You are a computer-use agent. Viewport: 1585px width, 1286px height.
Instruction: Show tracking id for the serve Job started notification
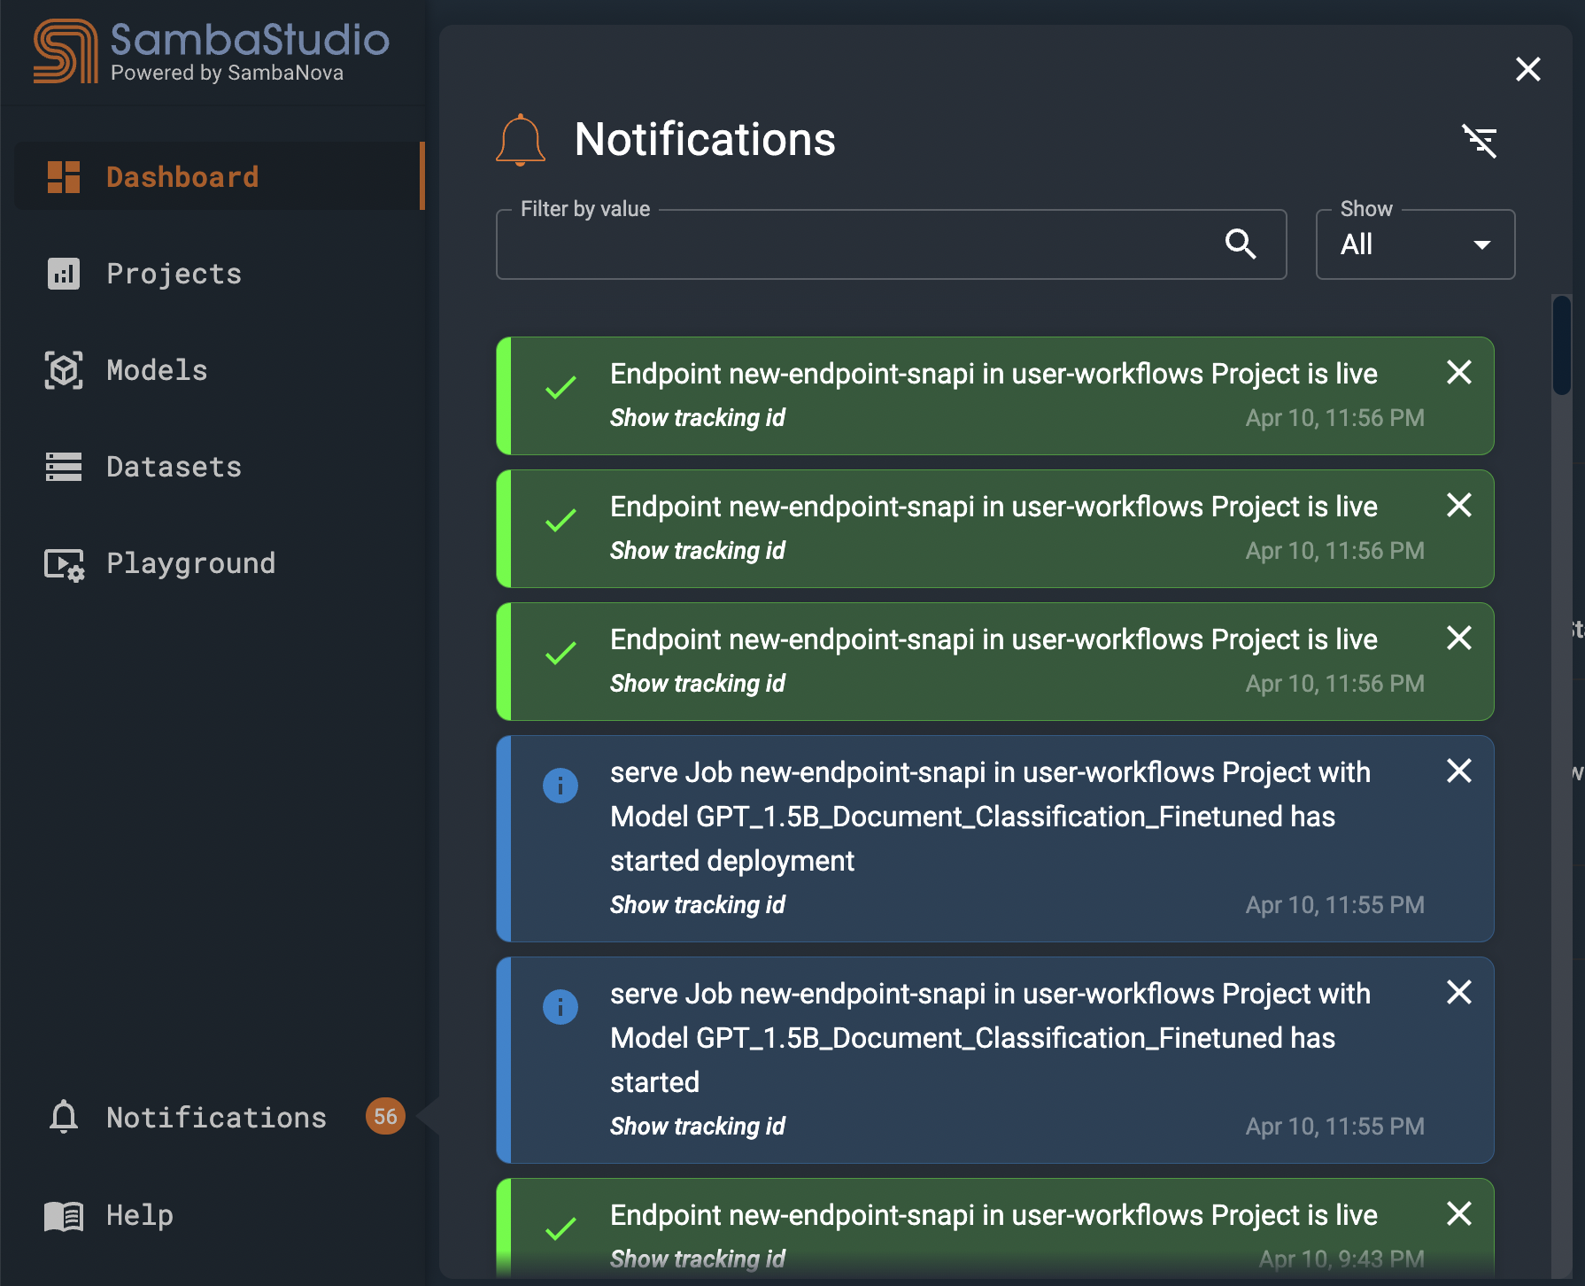point(698,1126)
